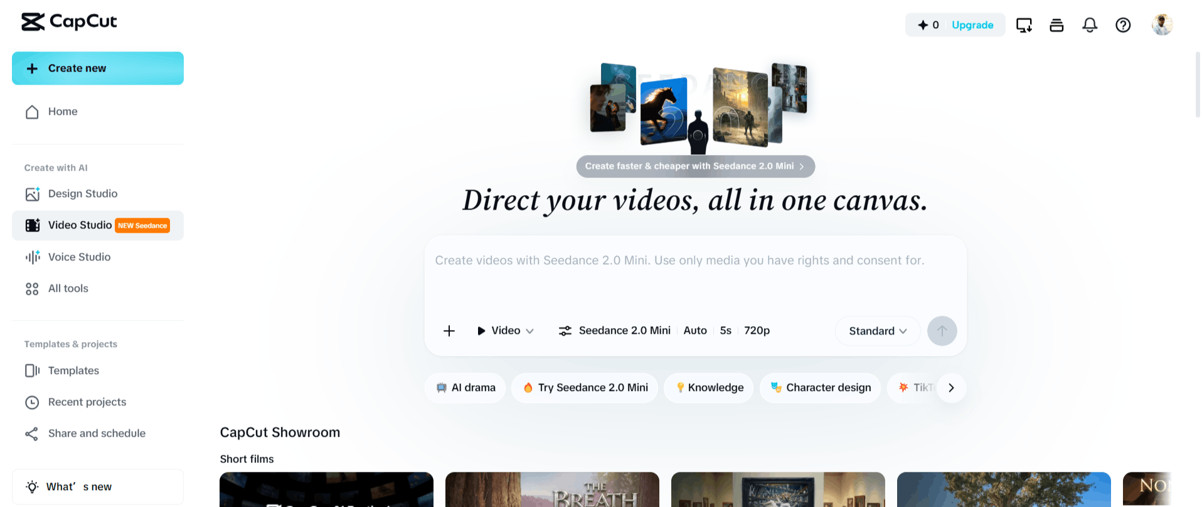
Task: Click the What's new button
Action: pyautogui.click(x=98, y=487)
